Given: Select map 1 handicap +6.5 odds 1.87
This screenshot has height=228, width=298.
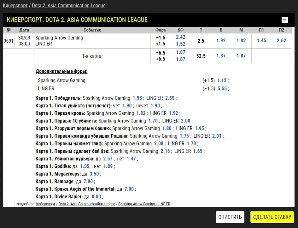Looking at the screenshot, I should tap(181, 59).
